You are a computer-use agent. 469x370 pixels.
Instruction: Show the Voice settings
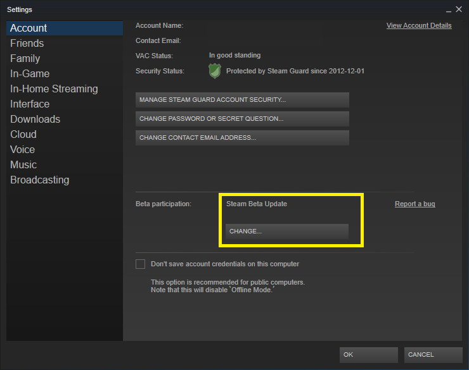click(22, 149)
